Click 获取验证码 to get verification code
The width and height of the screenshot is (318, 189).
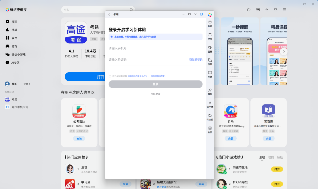tap(195, 60)
